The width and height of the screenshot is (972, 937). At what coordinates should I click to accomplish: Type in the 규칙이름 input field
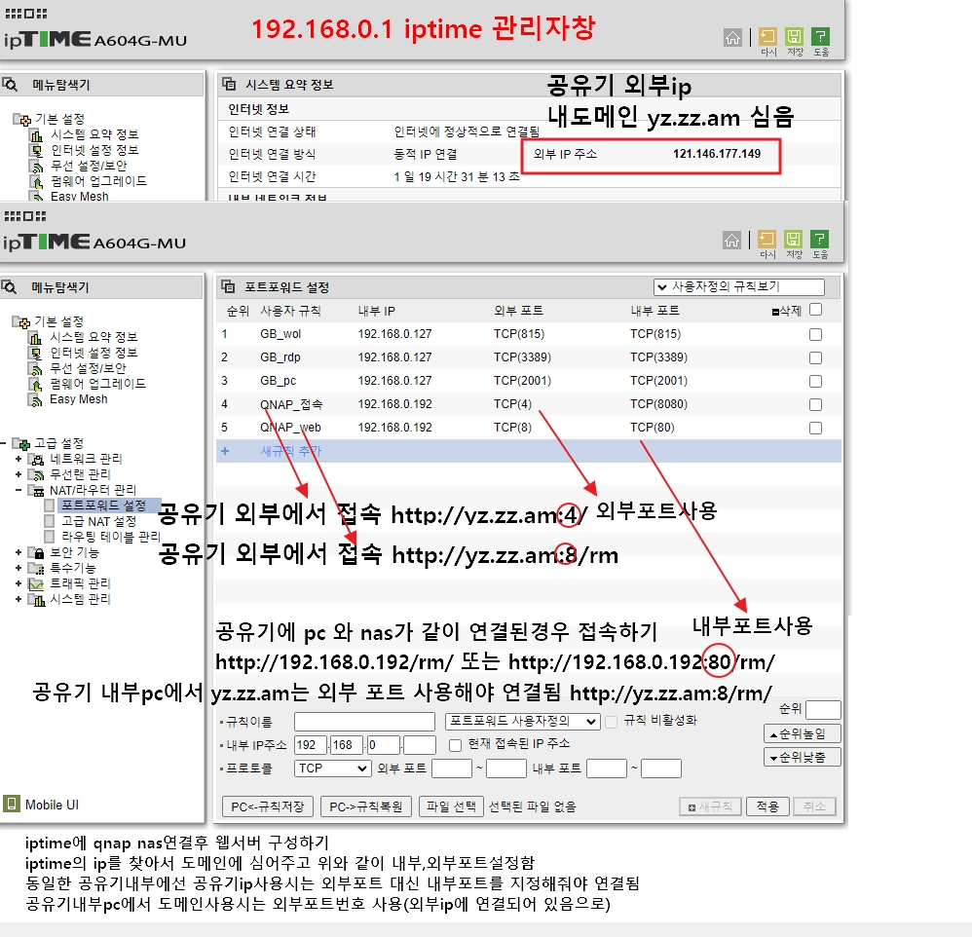363,720
